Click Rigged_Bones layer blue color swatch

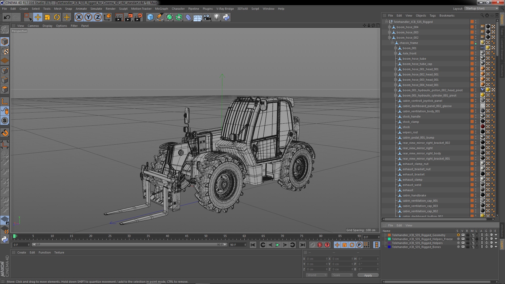pyautogui.click(x=389, y=247)
